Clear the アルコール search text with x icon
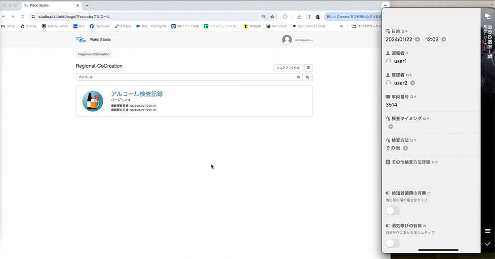Image resolution: width=495 pixels, height=259 pixels. (298, 77)
